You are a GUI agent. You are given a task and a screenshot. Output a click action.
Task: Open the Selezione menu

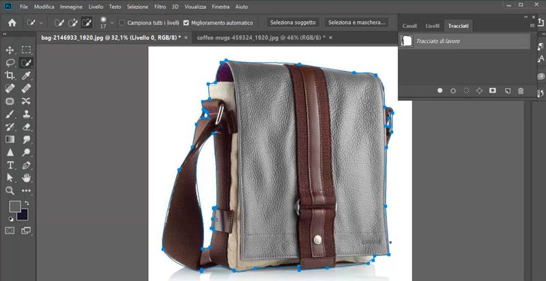(x=138, y=7)
